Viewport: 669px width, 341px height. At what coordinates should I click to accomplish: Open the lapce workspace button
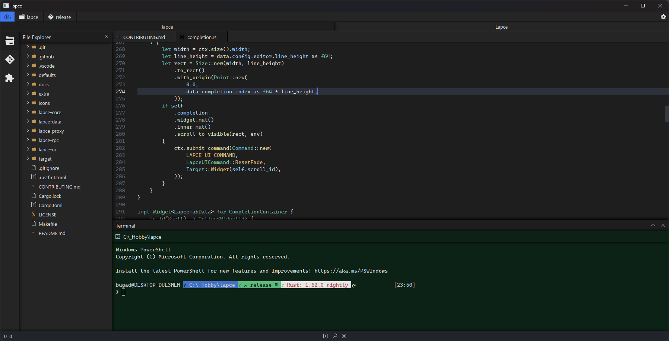tap(29, 17)
